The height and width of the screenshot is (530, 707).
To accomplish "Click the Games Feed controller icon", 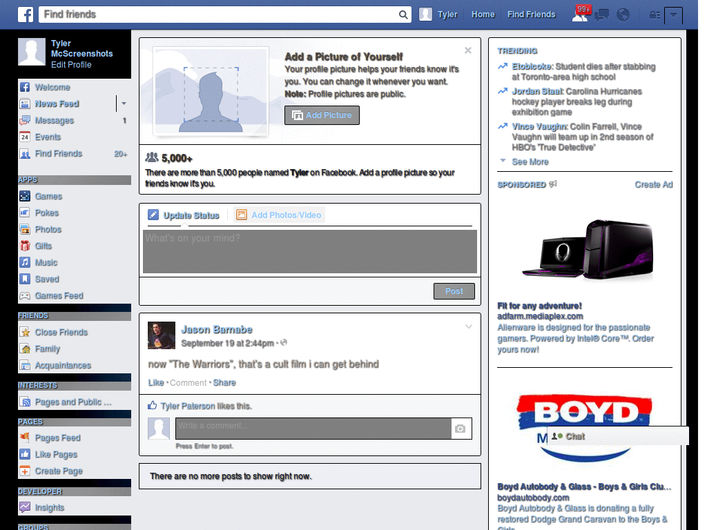I will point(25,295).
